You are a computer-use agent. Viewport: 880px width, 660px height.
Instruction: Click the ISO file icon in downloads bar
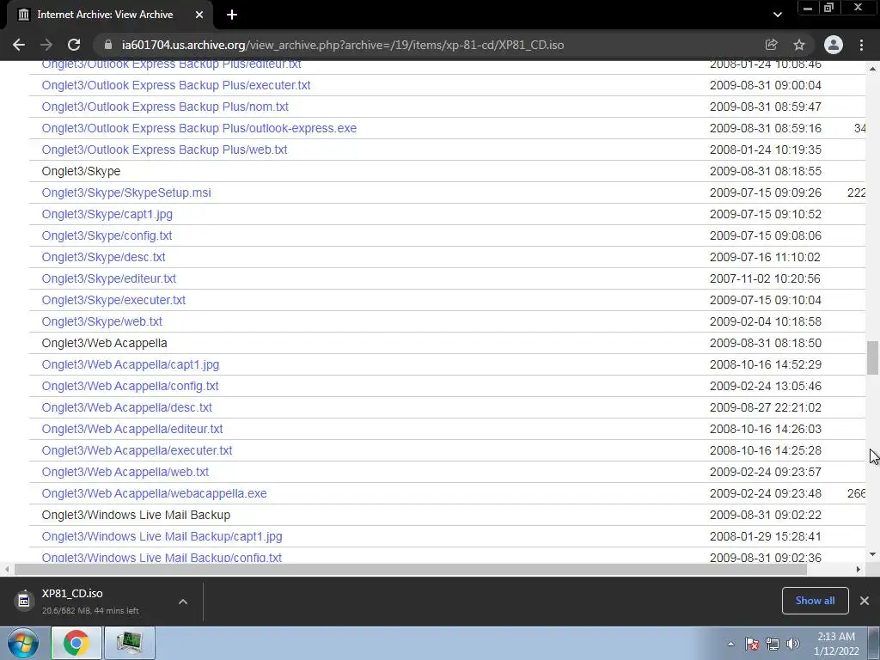(x=23, y=601)
